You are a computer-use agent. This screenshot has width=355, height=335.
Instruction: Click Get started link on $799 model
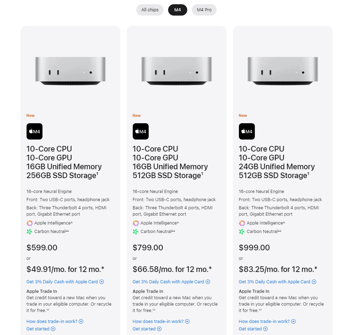click(147, 329)
